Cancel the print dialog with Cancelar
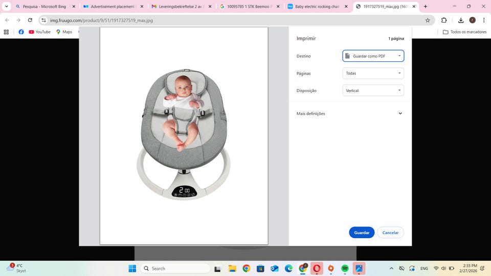The width and height of the screenshot is (491, 276). tap(390, 233)
